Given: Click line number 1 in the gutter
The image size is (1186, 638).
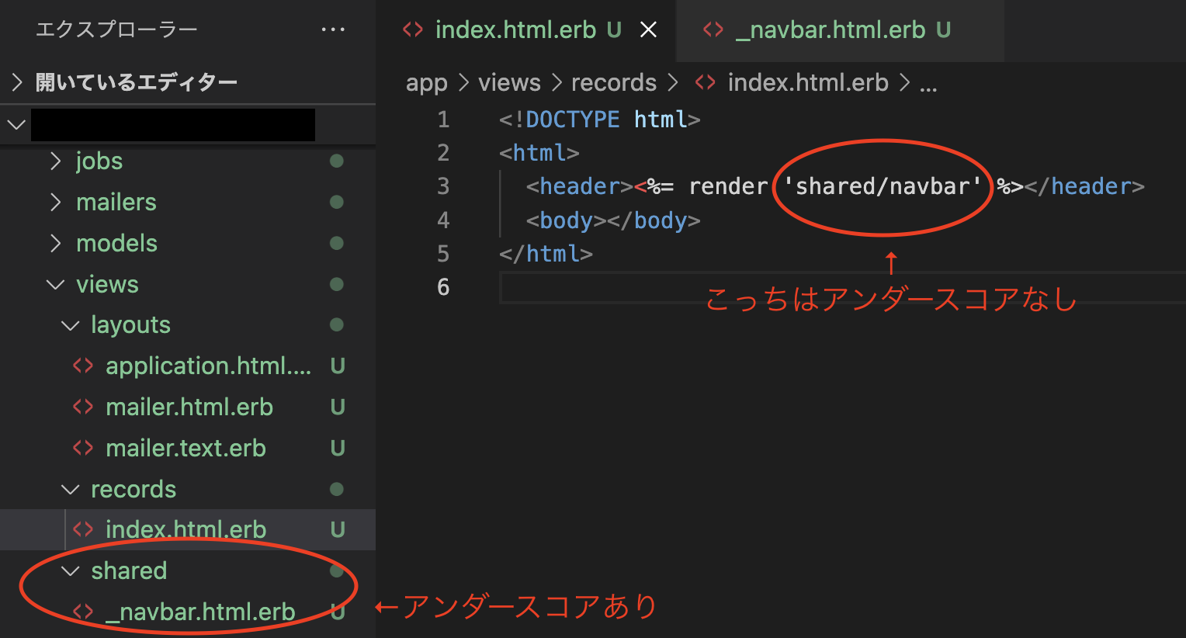Looking at the screenshot, I should (x=443, y=120).
